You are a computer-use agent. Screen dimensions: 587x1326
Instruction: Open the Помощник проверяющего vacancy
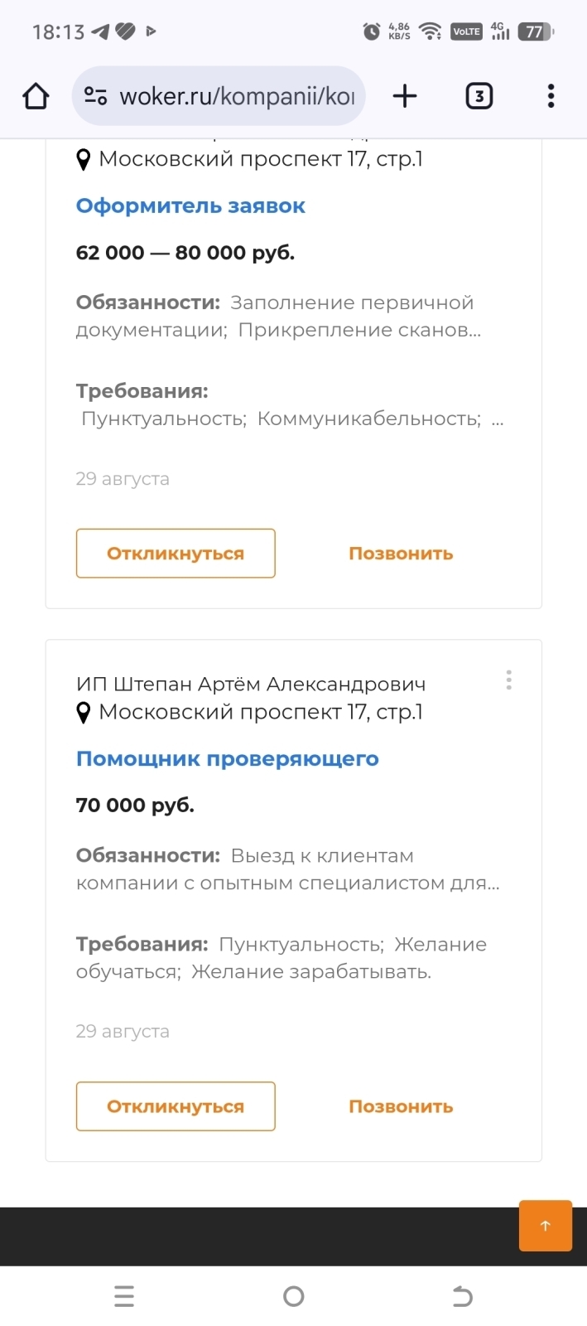coord(228,758)
